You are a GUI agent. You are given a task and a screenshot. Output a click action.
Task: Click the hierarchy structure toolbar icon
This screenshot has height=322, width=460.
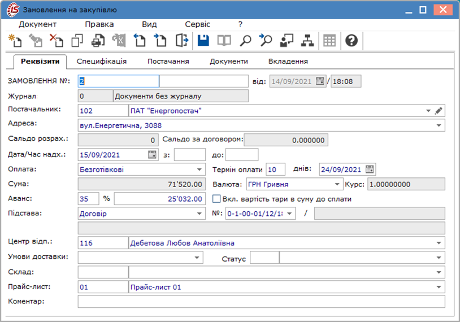tap(307, 41)
